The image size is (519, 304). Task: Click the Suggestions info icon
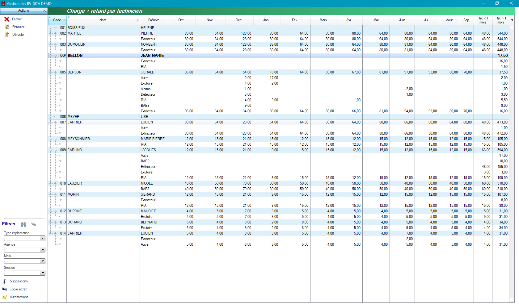tap(4, 281)
